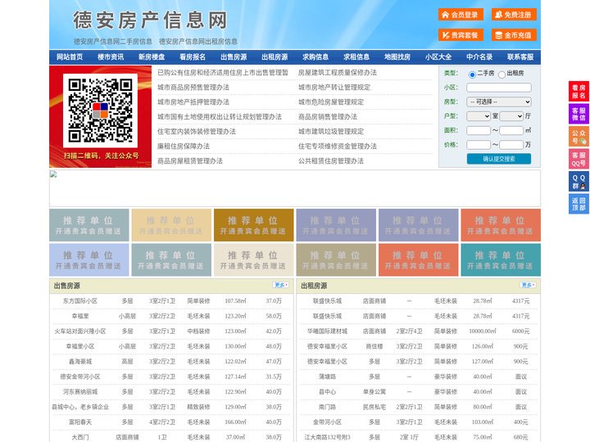Click the 德安房产信息网 site title logo

click(x=150, y=20)
